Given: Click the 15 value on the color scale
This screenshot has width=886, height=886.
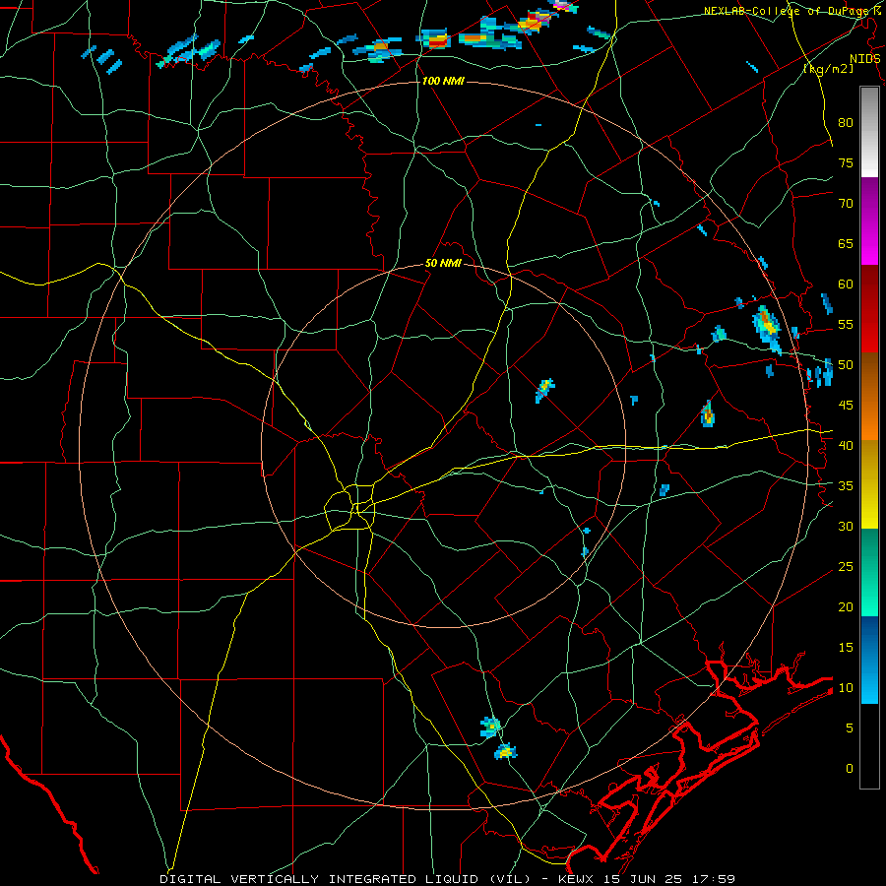Looking at the screenshot, I should [846, 648].
